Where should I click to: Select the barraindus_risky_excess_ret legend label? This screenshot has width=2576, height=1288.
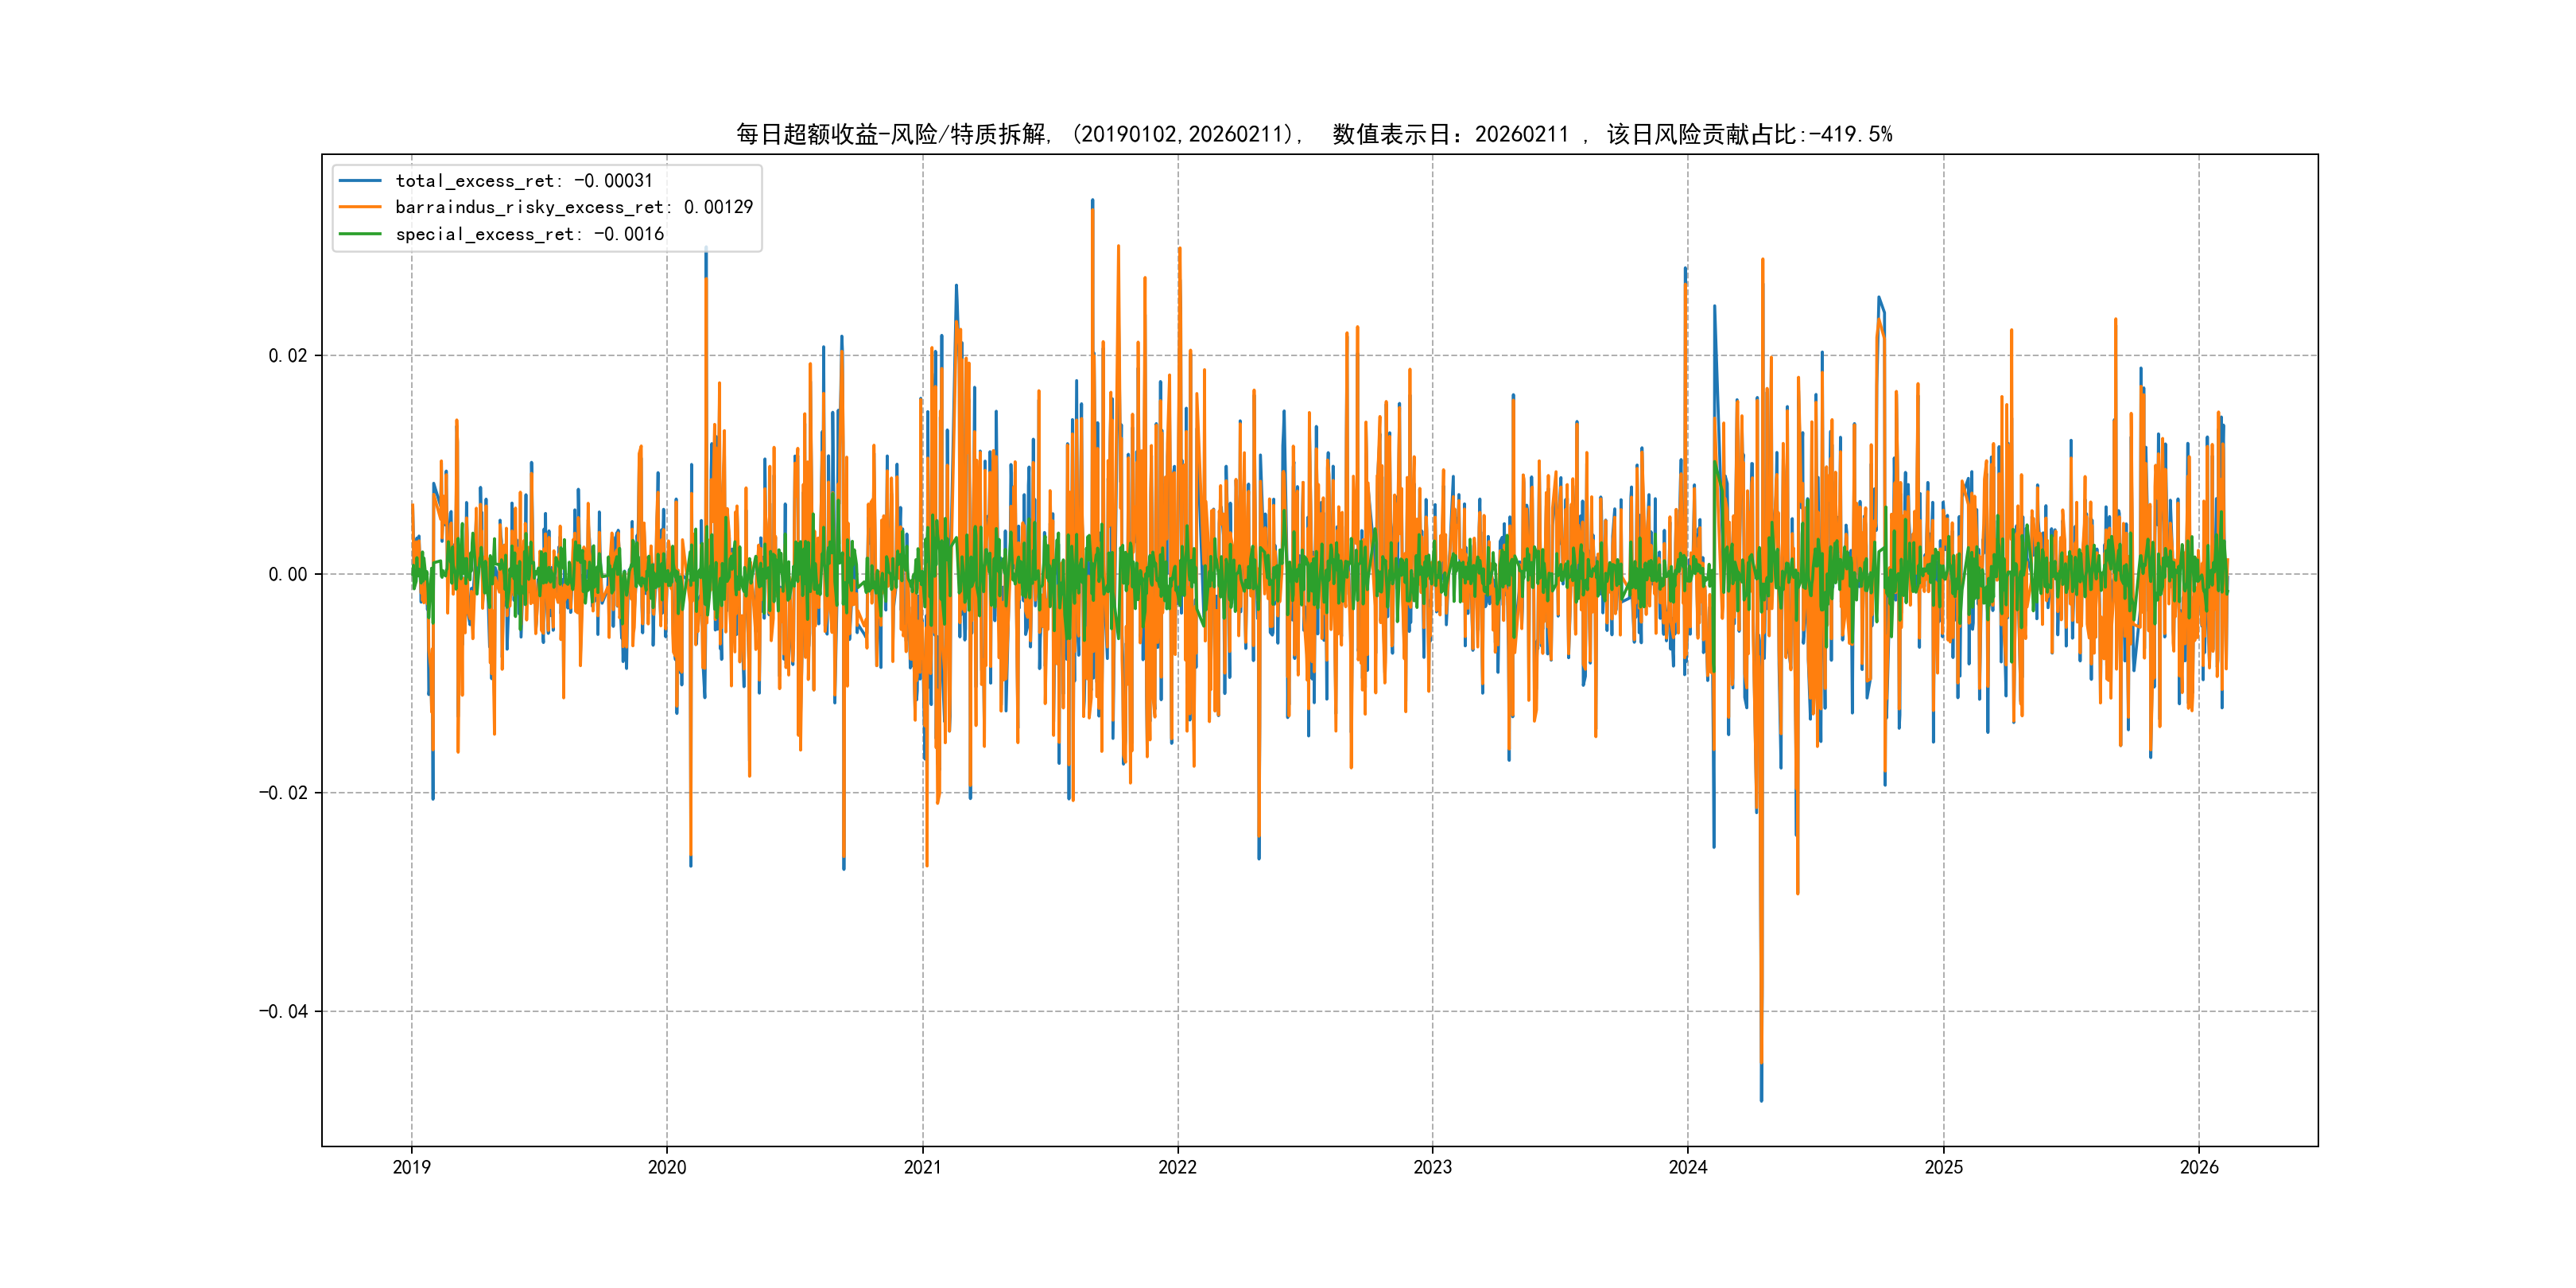tap(574, 207)
